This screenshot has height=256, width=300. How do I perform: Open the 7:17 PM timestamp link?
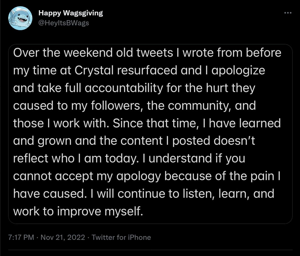pyautogui.click(x=21, y=237)
